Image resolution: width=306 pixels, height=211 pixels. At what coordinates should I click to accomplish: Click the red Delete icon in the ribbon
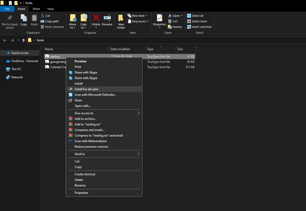96,18
